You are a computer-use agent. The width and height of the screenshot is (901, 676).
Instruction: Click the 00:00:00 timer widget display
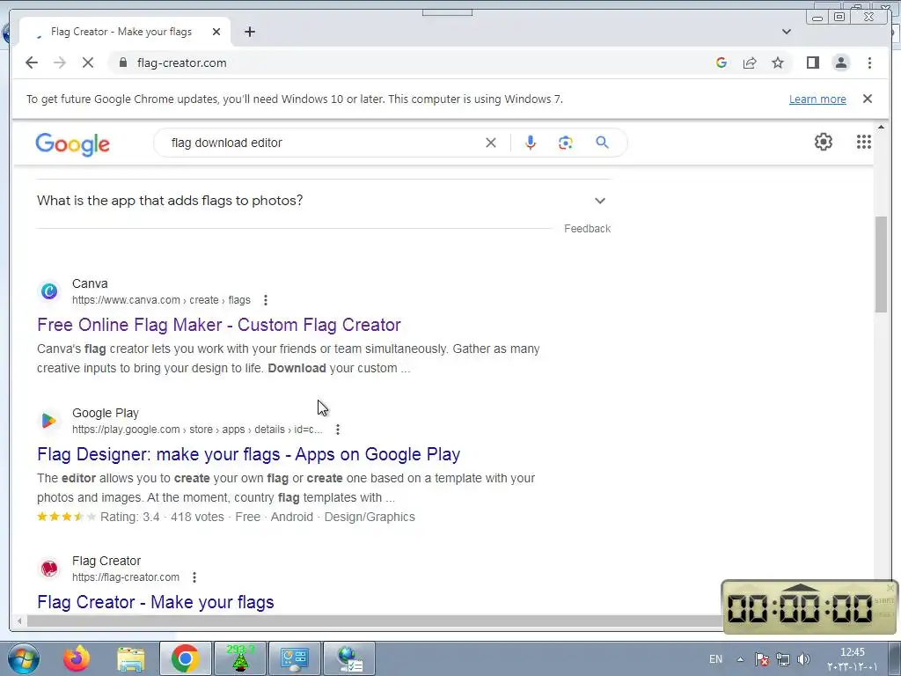point(800,608)
